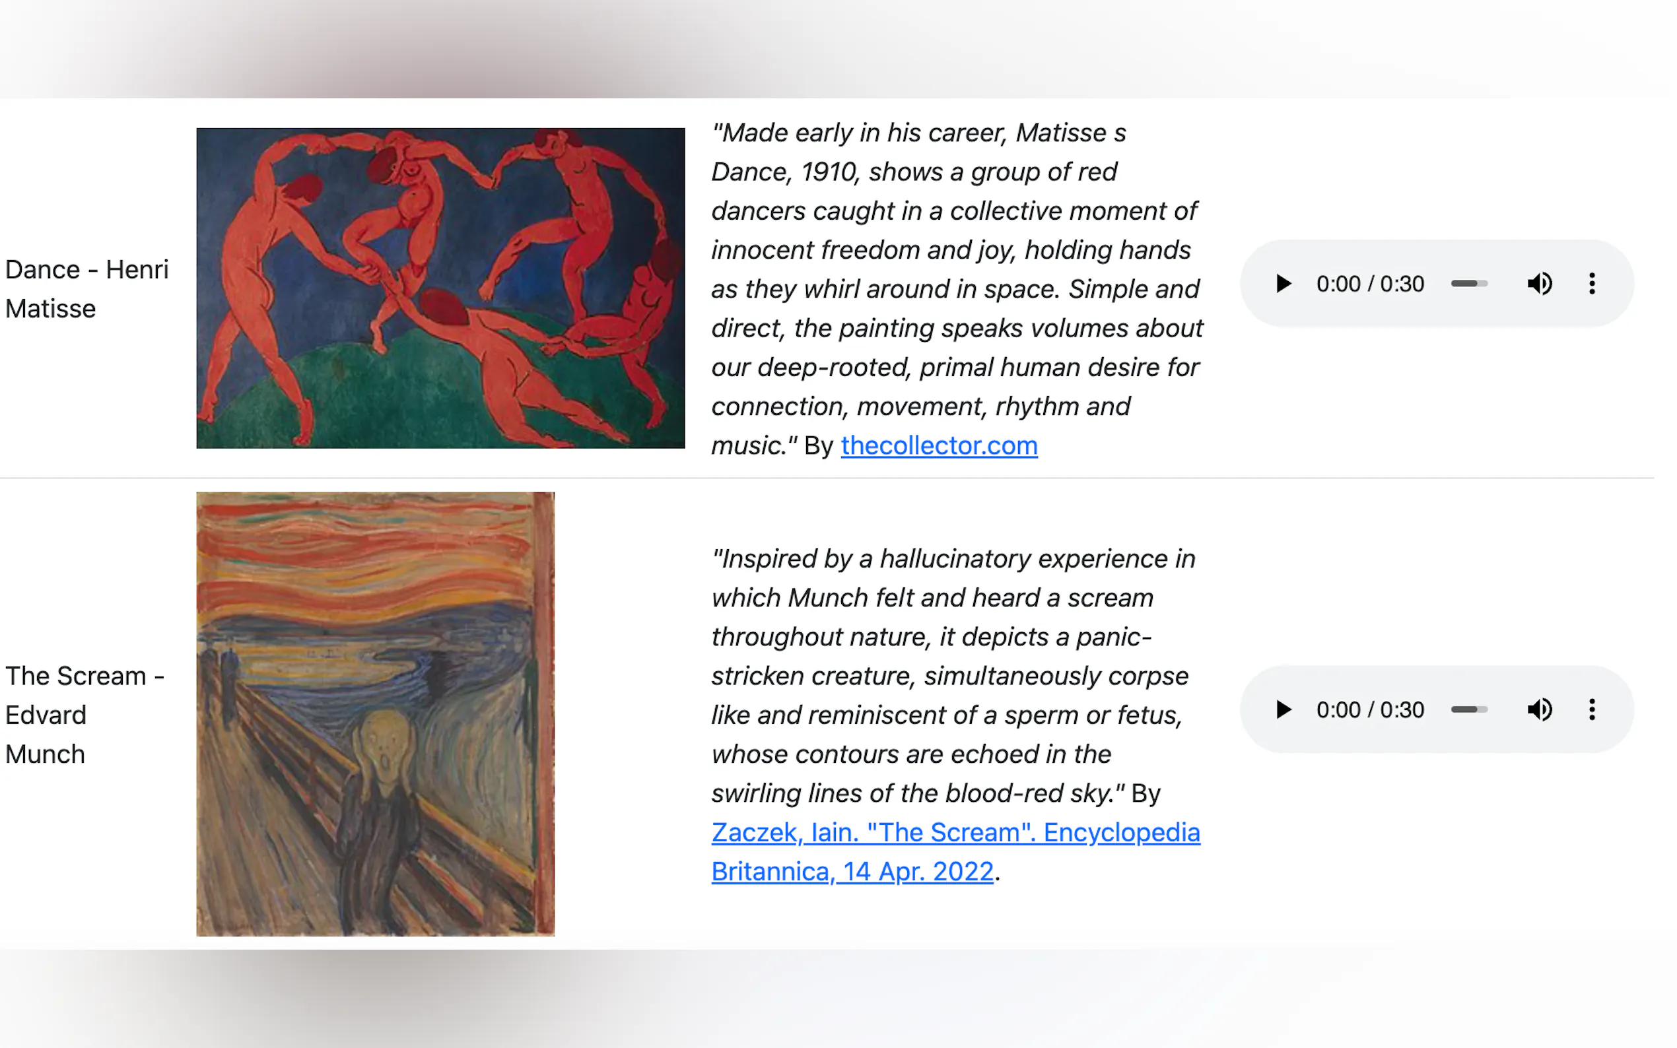Click the speaker icon on the lower audio player

(x=1540, y=709)
